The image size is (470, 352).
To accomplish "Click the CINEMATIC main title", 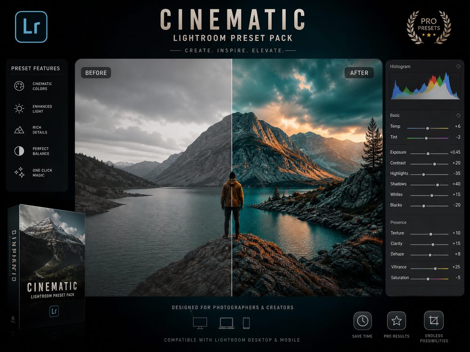I will (x=233, y=20).
